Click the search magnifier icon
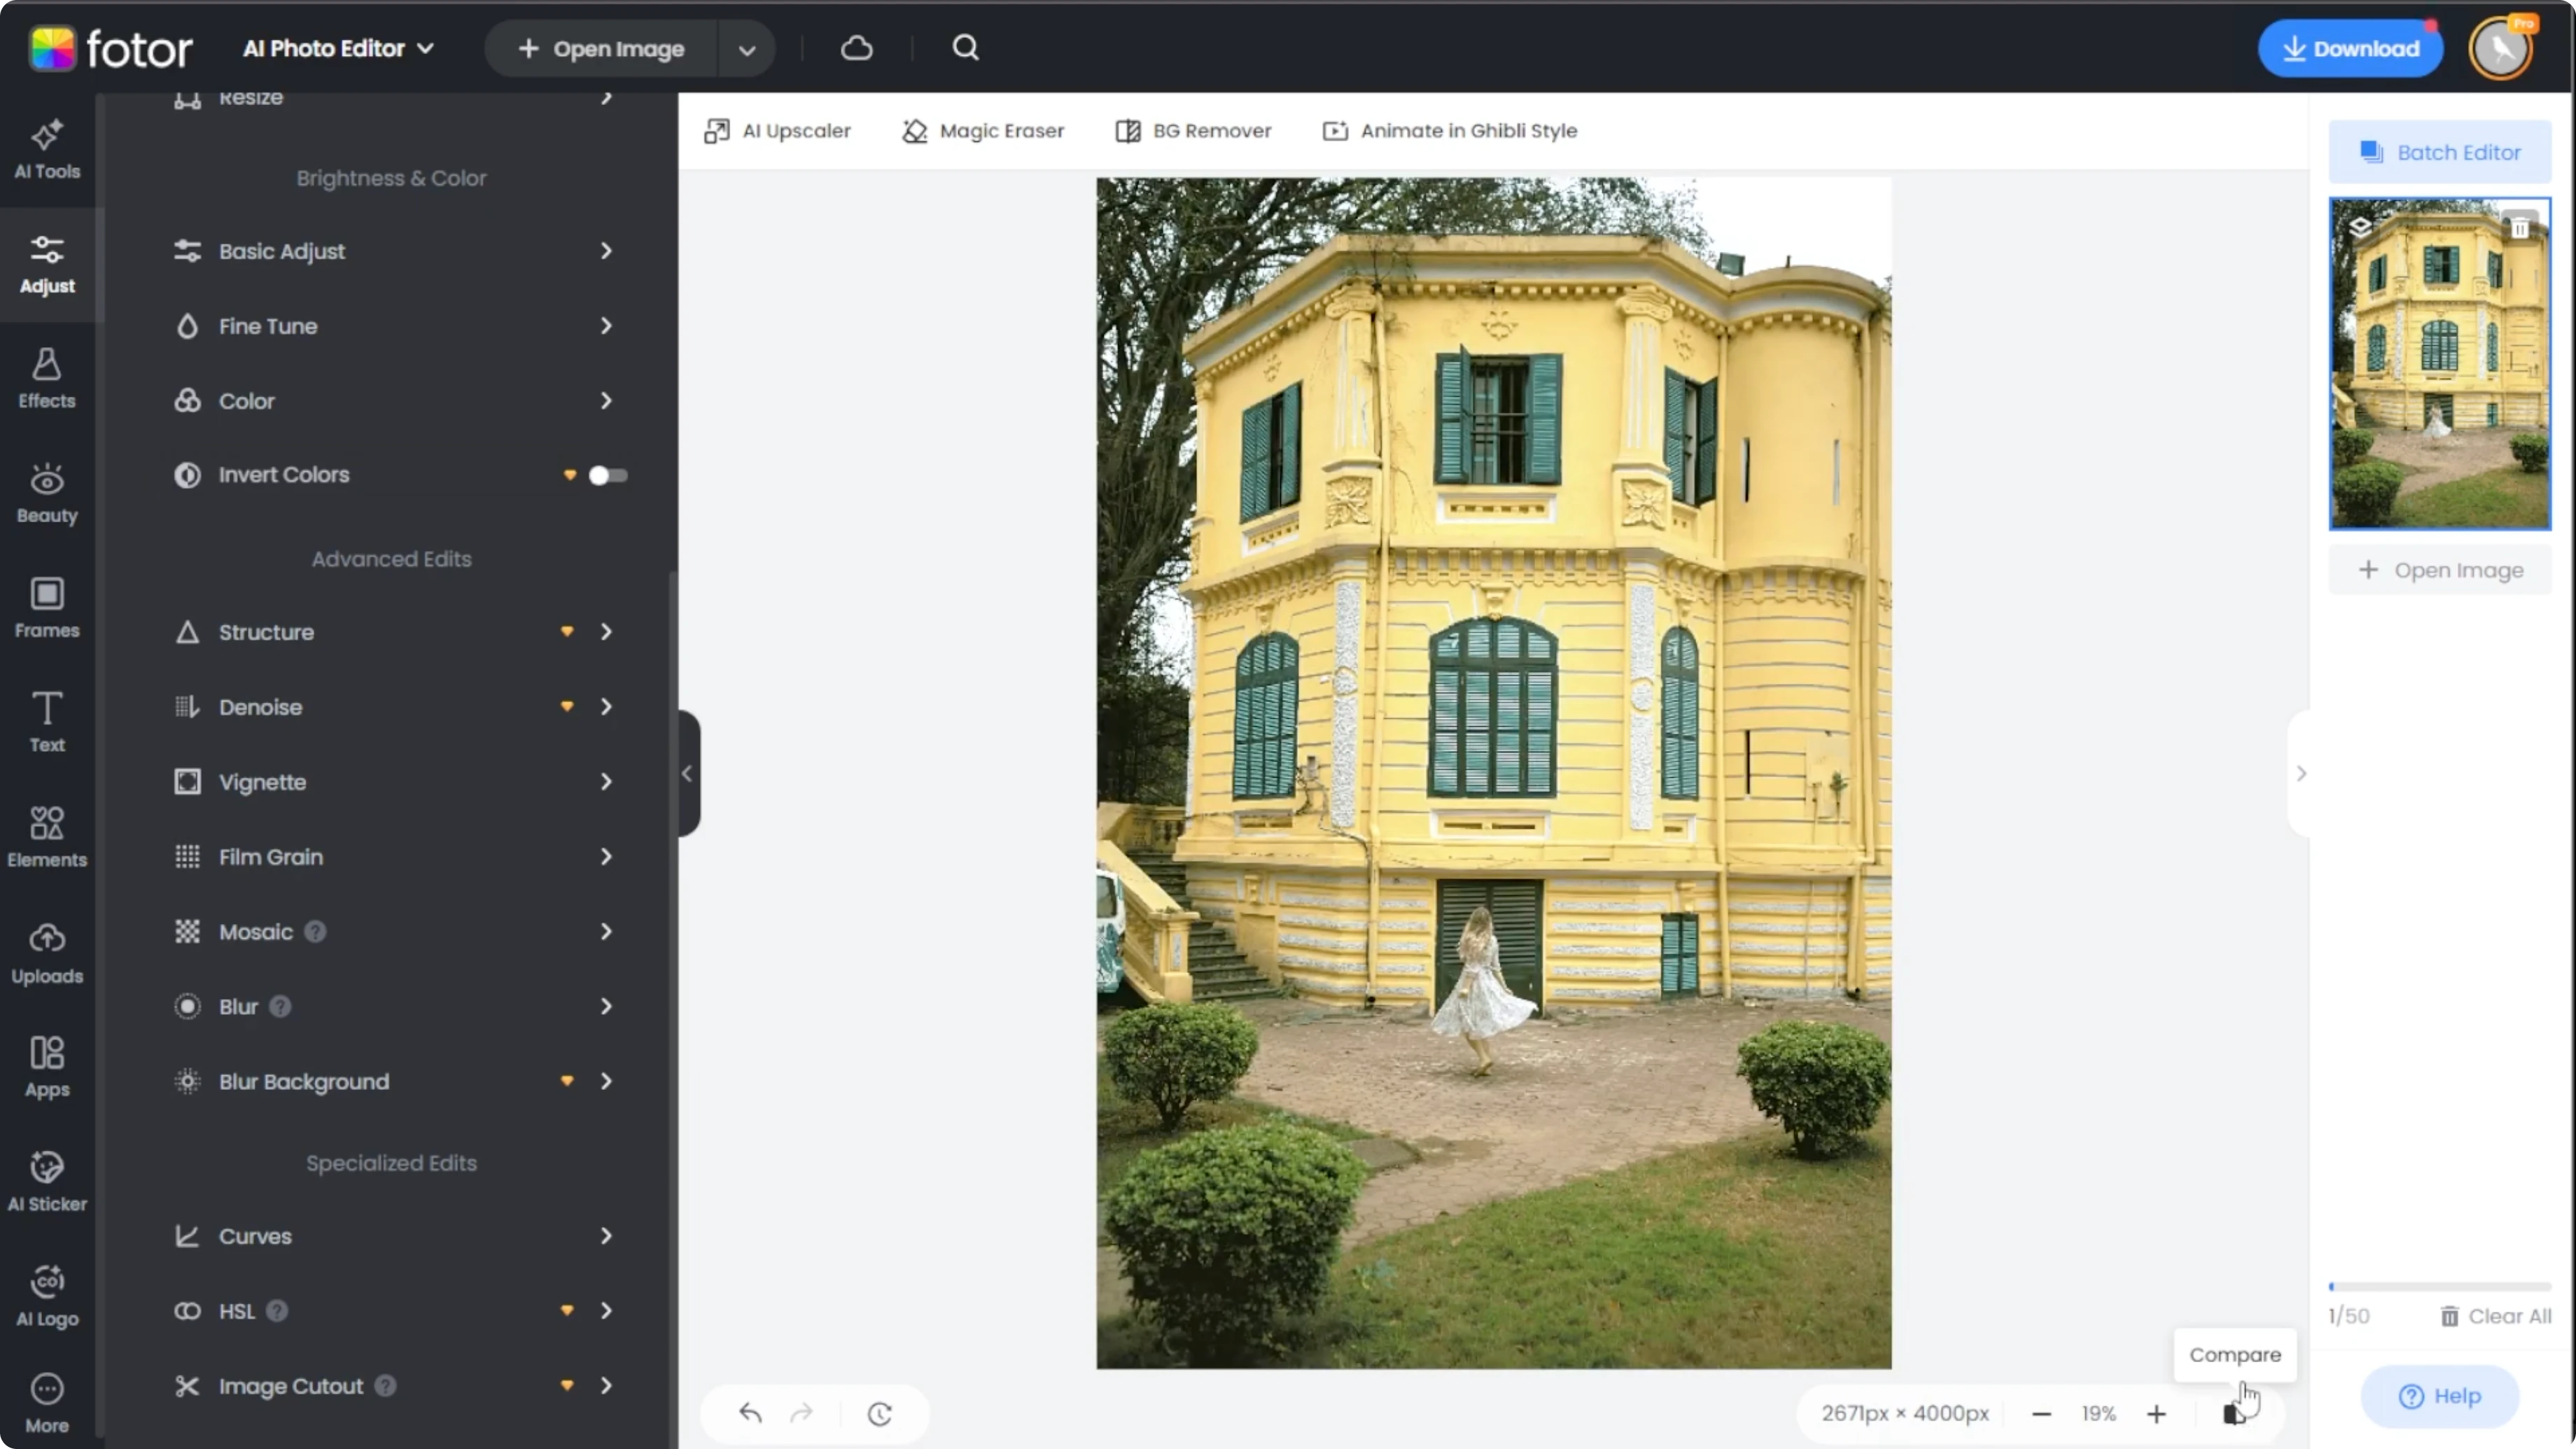 point(965,48)
